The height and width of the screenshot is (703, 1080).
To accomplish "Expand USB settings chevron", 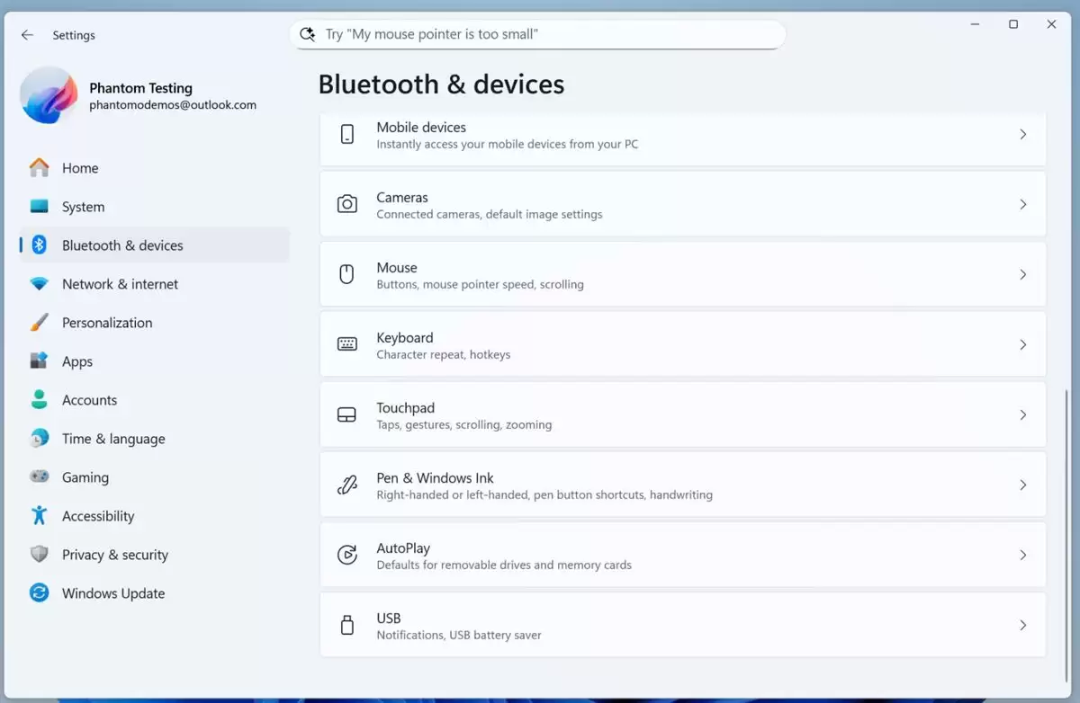I will click(1022, 625).
